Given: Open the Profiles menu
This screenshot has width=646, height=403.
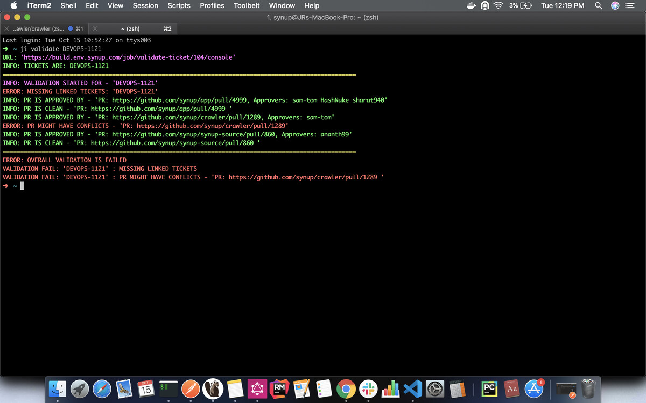Looking at the screenshot, I should coord(212,5).
